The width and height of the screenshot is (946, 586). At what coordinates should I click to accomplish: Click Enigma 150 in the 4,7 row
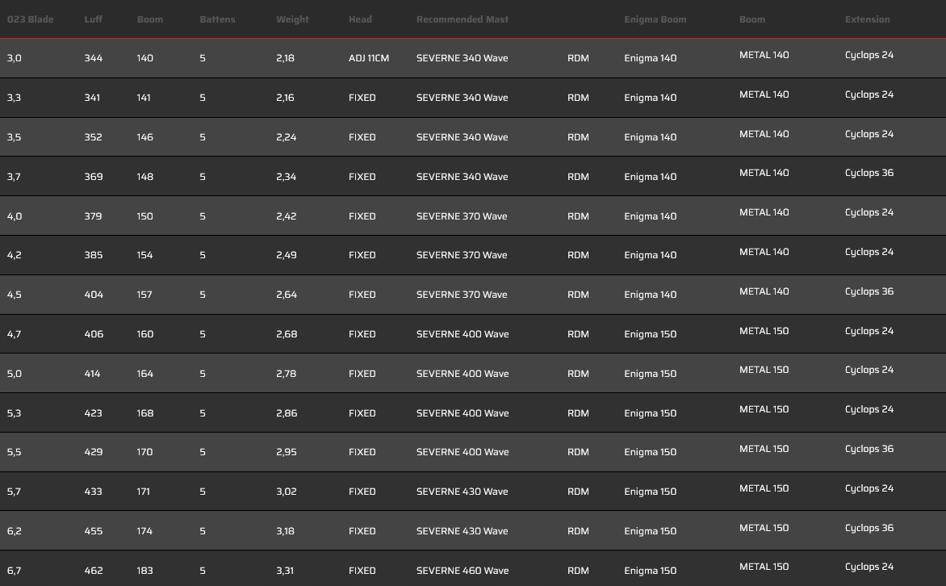[x=650, y=334]
